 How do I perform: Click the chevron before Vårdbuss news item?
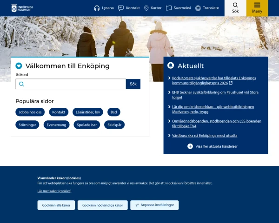[169, 136]
